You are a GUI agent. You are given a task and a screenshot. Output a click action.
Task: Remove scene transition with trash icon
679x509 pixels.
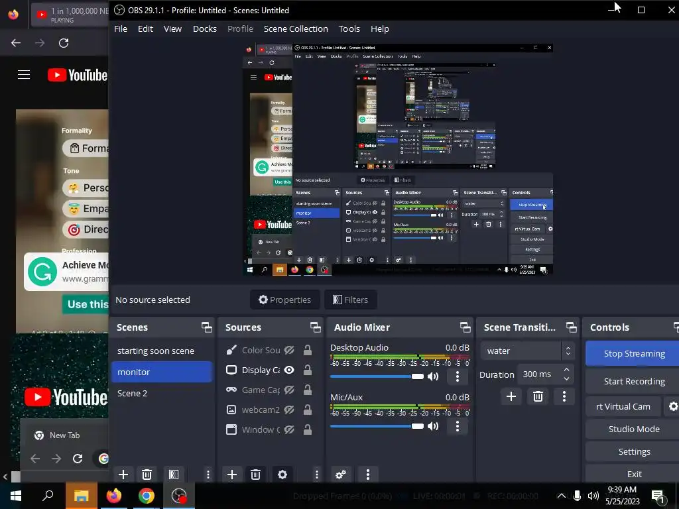click(538, 396)
